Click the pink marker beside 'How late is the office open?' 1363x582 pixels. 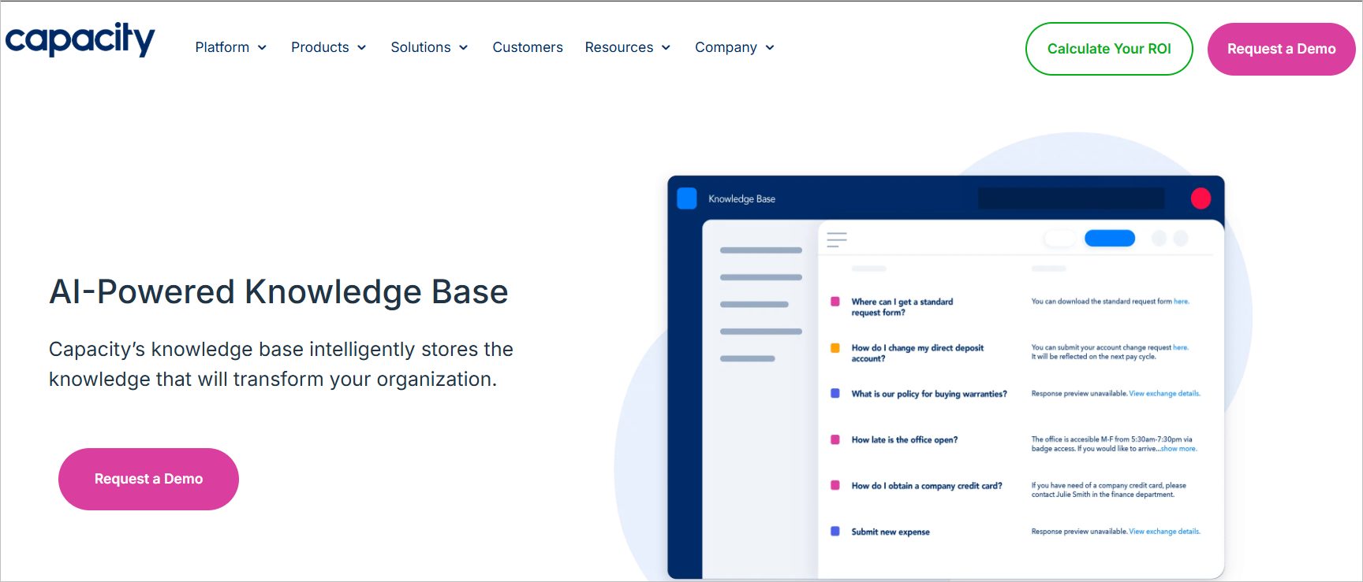835,439
